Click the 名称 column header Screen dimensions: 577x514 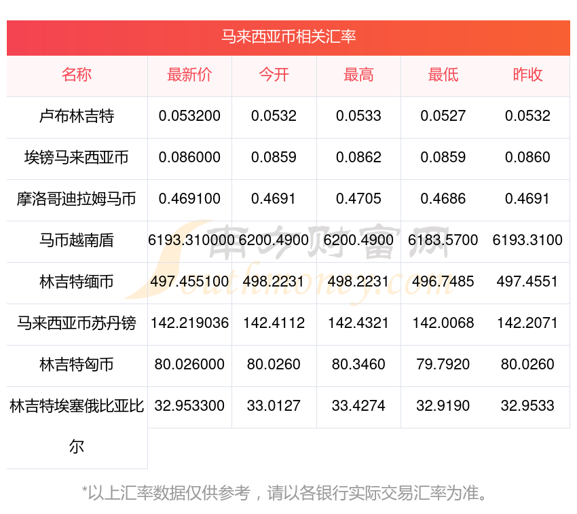(77, 75)
